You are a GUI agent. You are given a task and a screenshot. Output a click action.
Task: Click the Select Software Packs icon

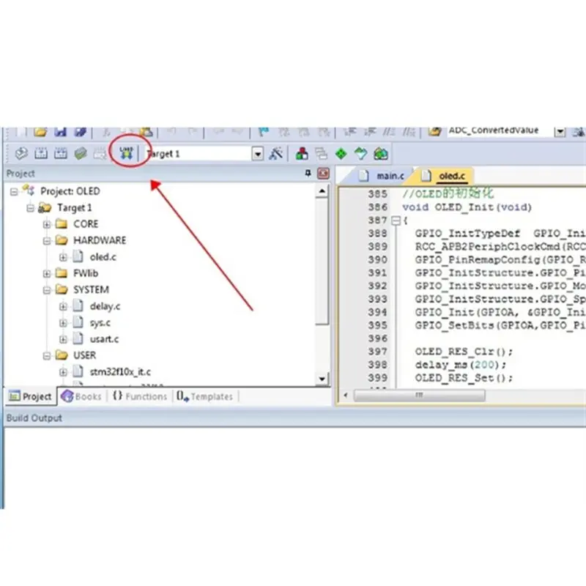tap(360, 154)
